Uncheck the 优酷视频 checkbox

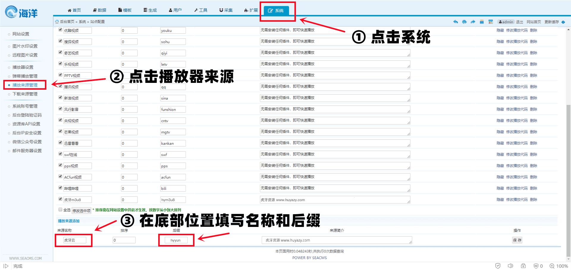tap(60, 29)
